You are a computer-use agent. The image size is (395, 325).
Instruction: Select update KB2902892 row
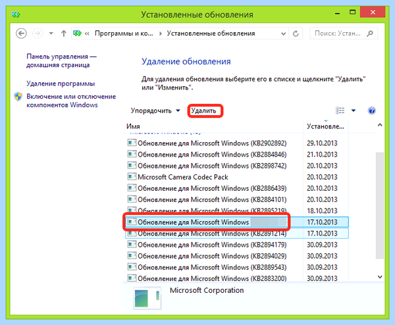(237, 143)
